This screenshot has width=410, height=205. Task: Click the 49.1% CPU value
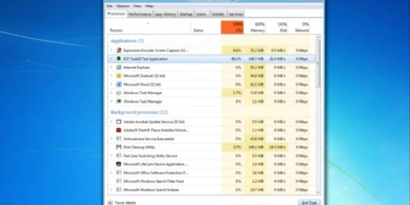point(236,59)
